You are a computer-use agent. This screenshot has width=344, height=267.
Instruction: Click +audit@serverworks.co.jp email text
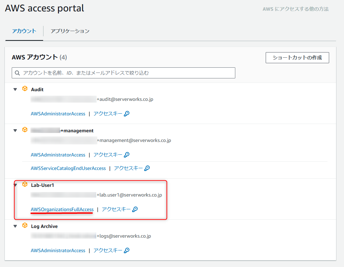125,99
